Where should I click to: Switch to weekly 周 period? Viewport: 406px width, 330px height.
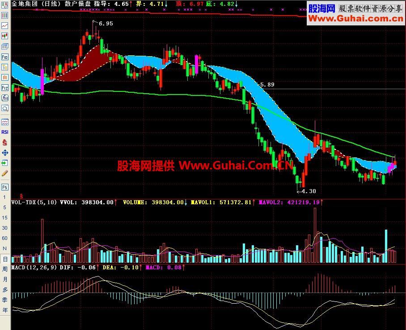[4, 269]
